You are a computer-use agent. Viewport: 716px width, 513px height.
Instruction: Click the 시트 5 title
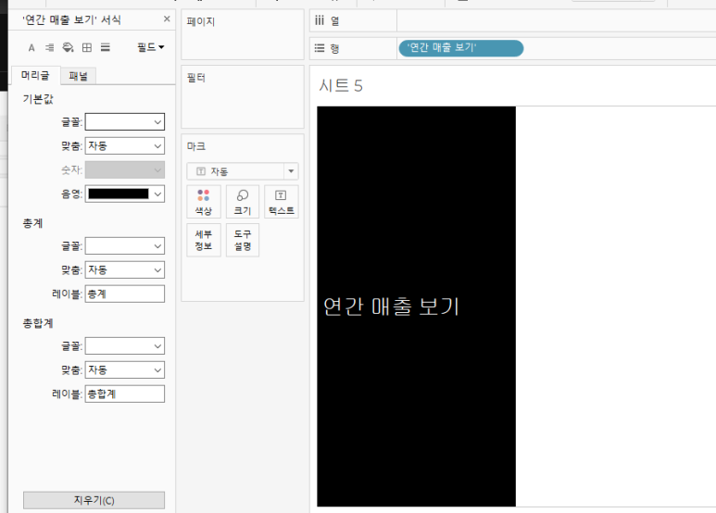pos(341,86)
